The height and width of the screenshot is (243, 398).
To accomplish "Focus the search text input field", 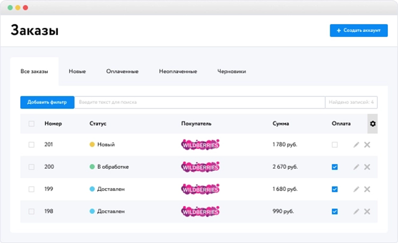I will coord(199,102).
